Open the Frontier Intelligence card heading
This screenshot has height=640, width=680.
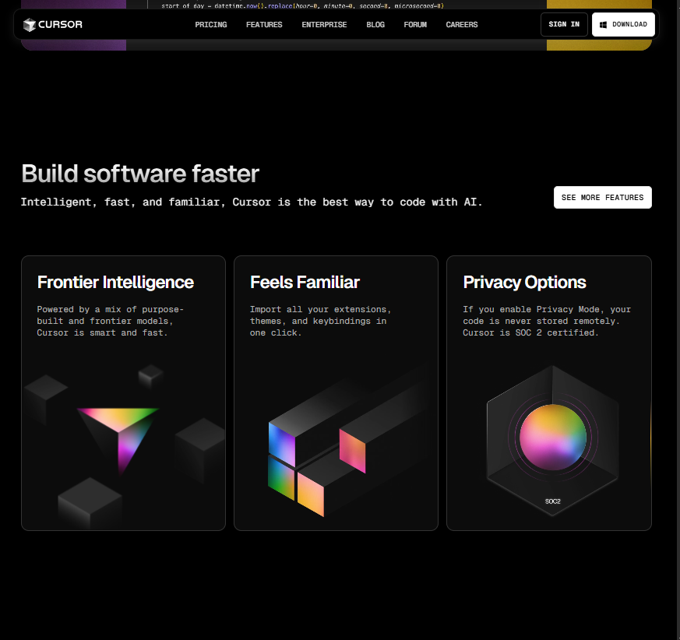click(115, 283)
